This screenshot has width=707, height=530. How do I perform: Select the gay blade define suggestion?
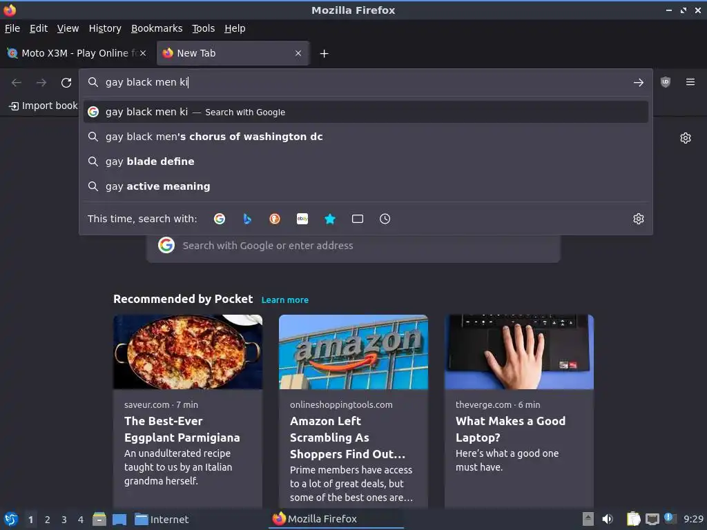366,161
